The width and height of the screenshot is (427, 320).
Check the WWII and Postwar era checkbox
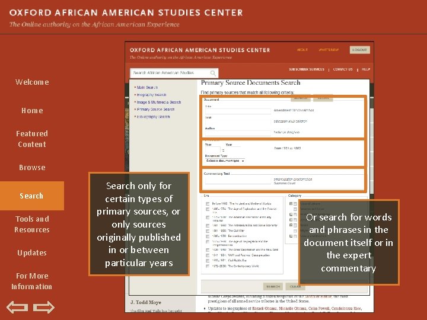click(x=208, y=255)
